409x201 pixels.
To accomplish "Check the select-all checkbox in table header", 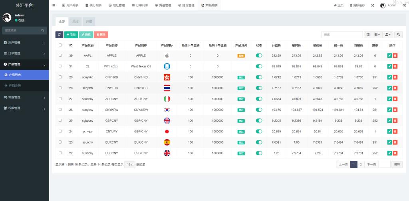I will (x=60, y=45).
